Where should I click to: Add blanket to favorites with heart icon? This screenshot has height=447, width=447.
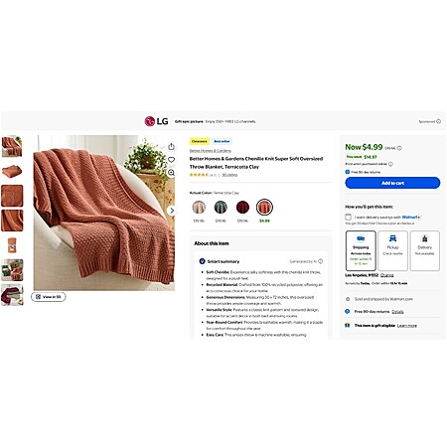[171, 160]
